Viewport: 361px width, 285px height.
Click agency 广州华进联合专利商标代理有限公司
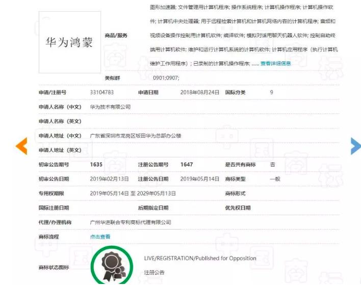tap(131, 222)
